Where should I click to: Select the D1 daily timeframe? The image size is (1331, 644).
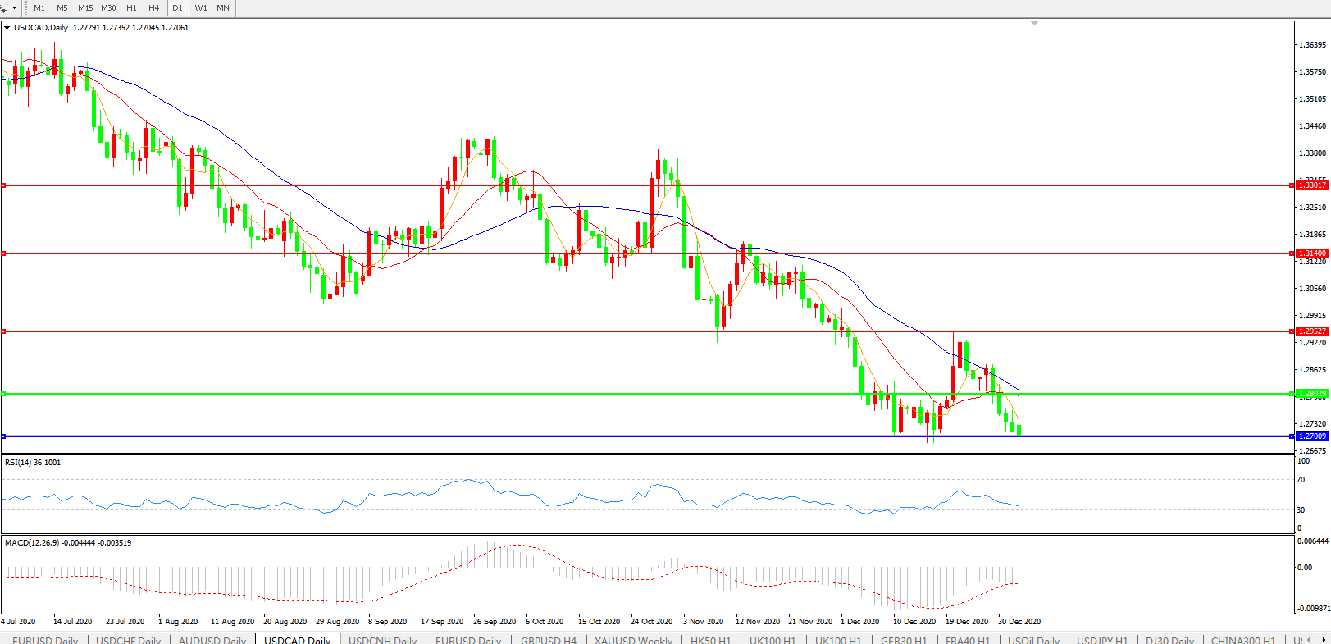click(x=177, y=7)
